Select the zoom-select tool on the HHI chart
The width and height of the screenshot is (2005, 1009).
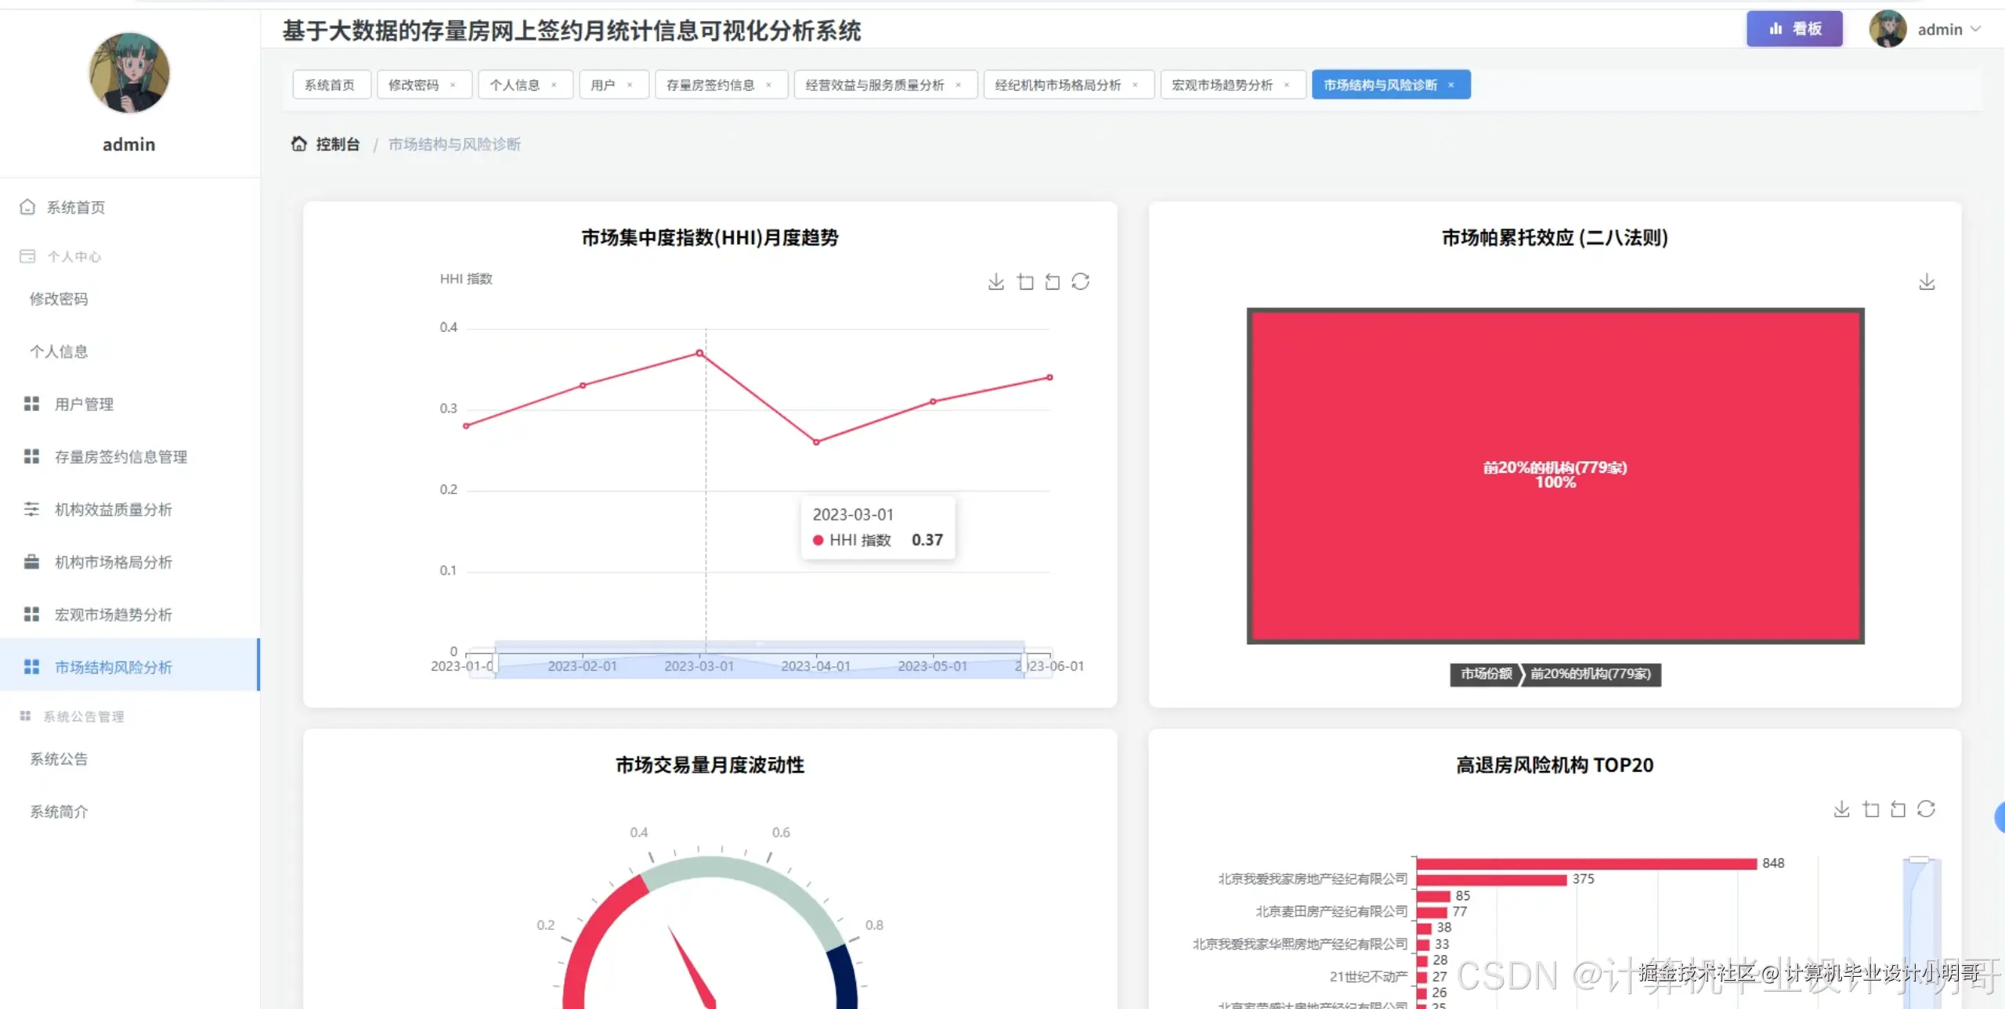coord(1025,282)
